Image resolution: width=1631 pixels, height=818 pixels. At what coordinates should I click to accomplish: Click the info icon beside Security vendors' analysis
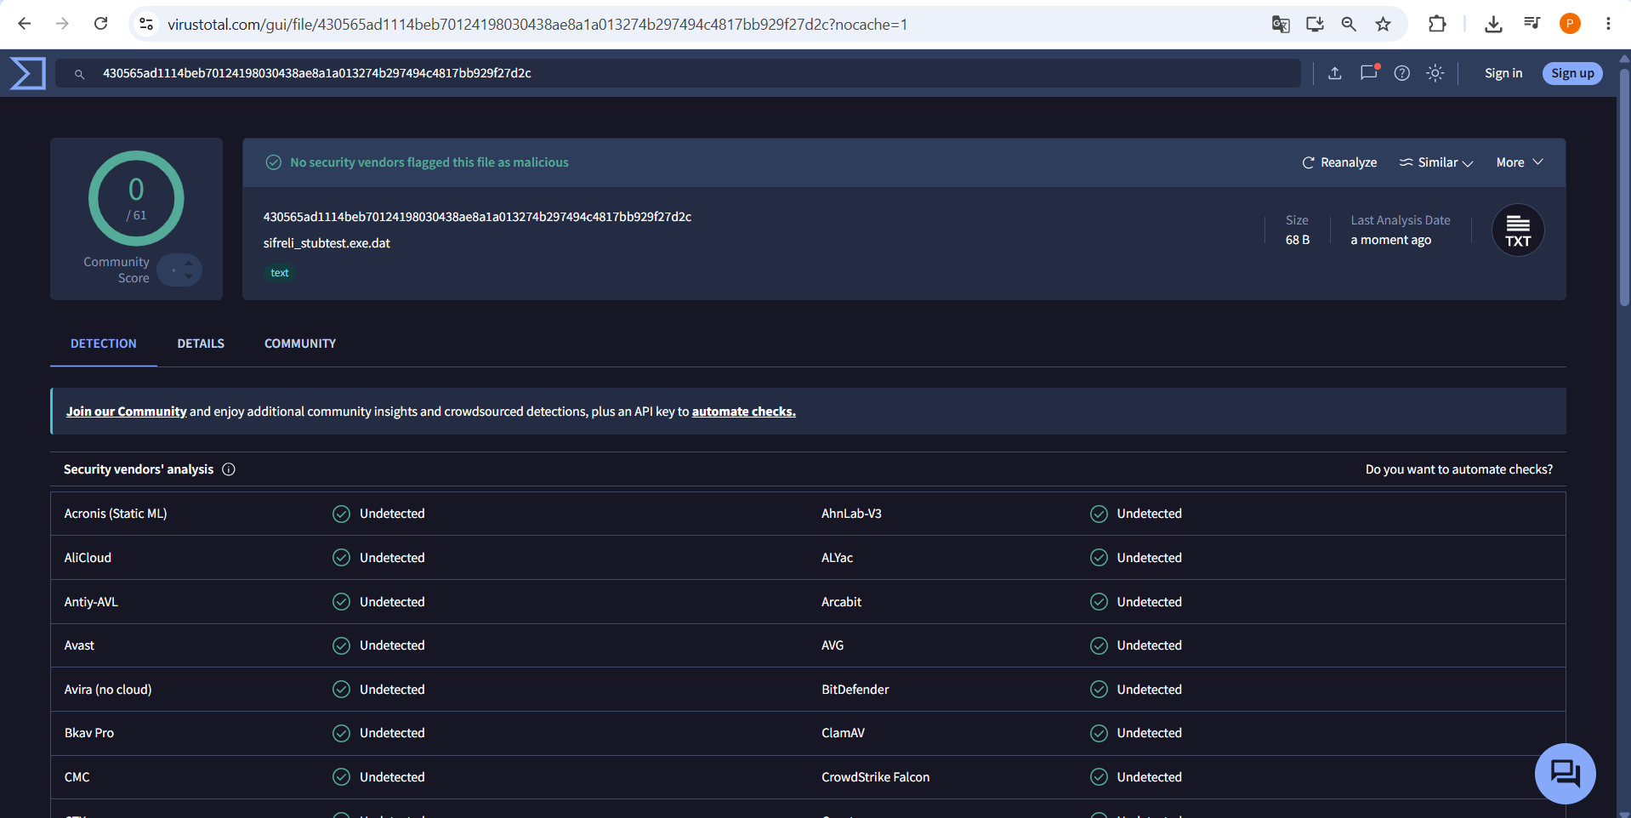point(229,469)
